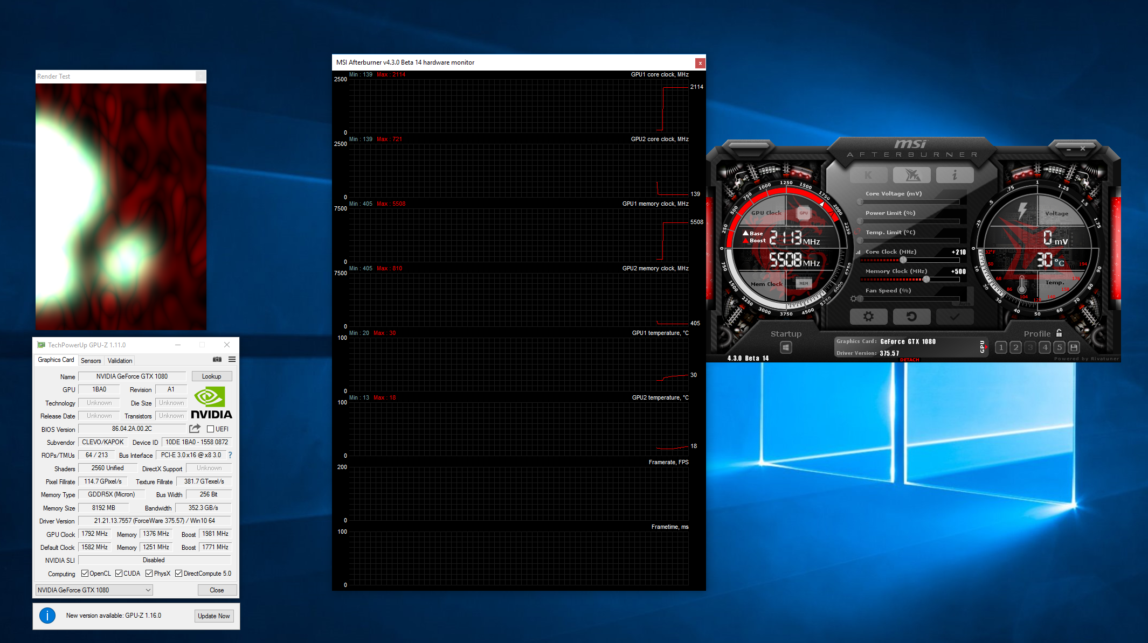Image resolution: width=1148 pixels, height=643 pixels.
Task: Toggle apply overclocking at Windows startup
Action: pos(786,348)
